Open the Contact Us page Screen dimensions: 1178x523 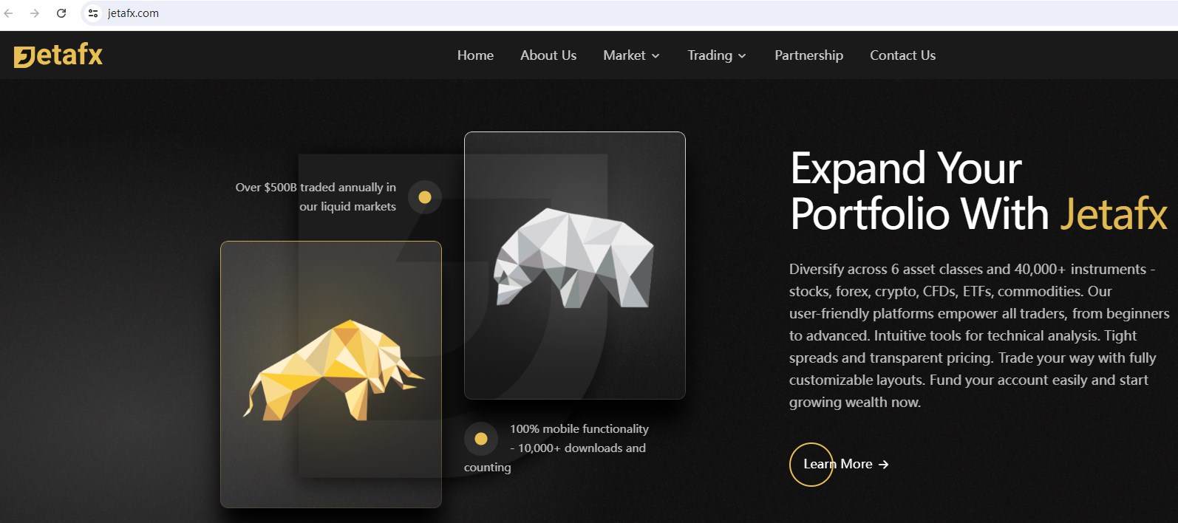click(x=902, y=55)
